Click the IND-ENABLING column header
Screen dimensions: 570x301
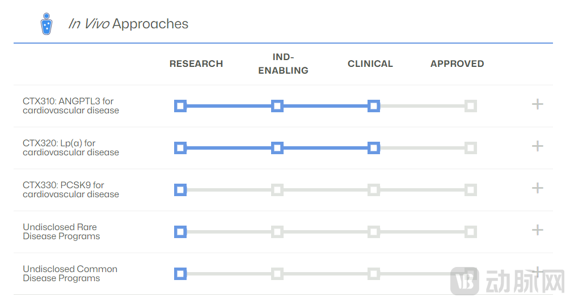[283, 64]
